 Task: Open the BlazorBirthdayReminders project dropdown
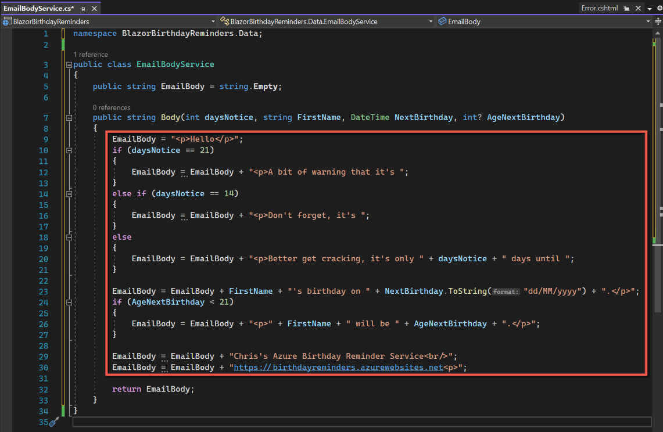click(x=213, y=21)
